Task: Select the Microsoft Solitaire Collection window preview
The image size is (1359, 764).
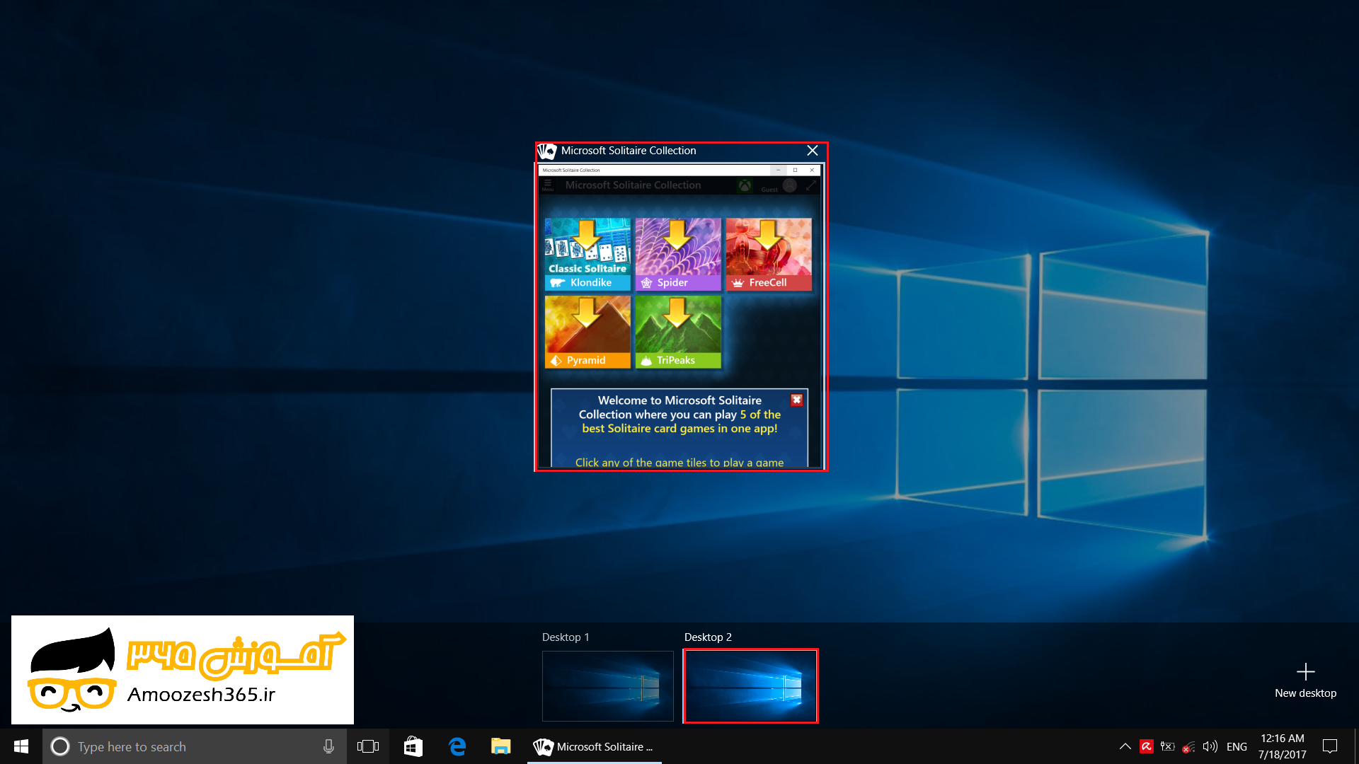Action: [x=681, y=316]
